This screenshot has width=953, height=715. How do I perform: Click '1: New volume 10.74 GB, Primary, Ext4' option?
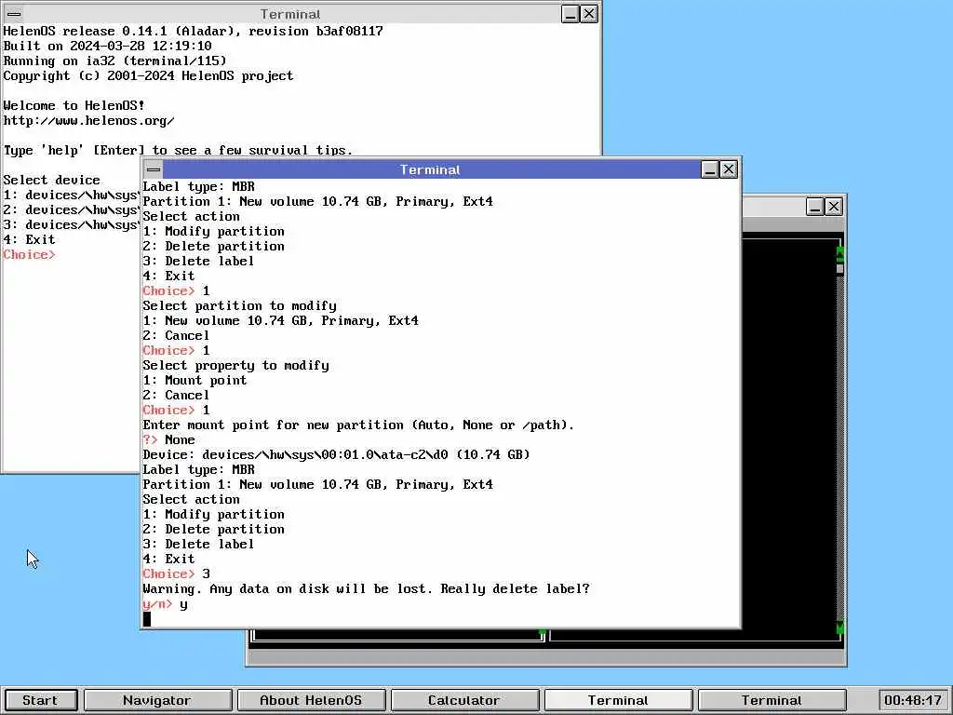point(281,320)
